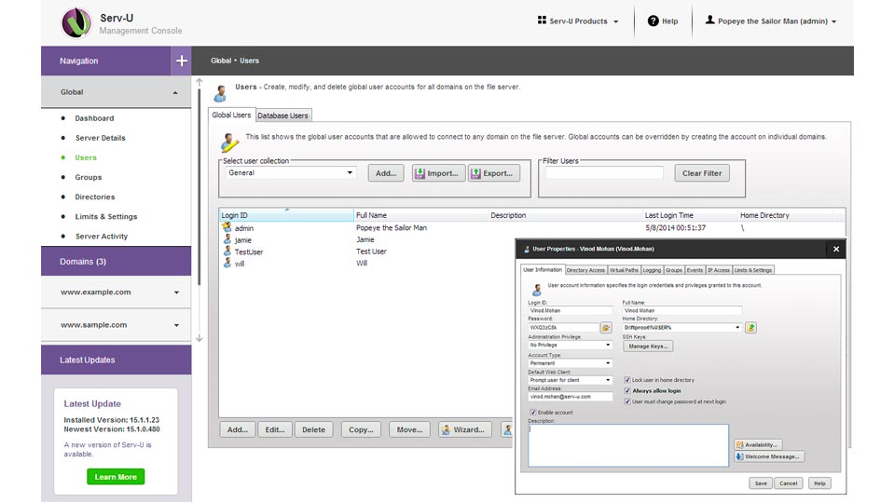Click the Manage Keys button
This screenshot has height=503, width=895.
[648, 347]
